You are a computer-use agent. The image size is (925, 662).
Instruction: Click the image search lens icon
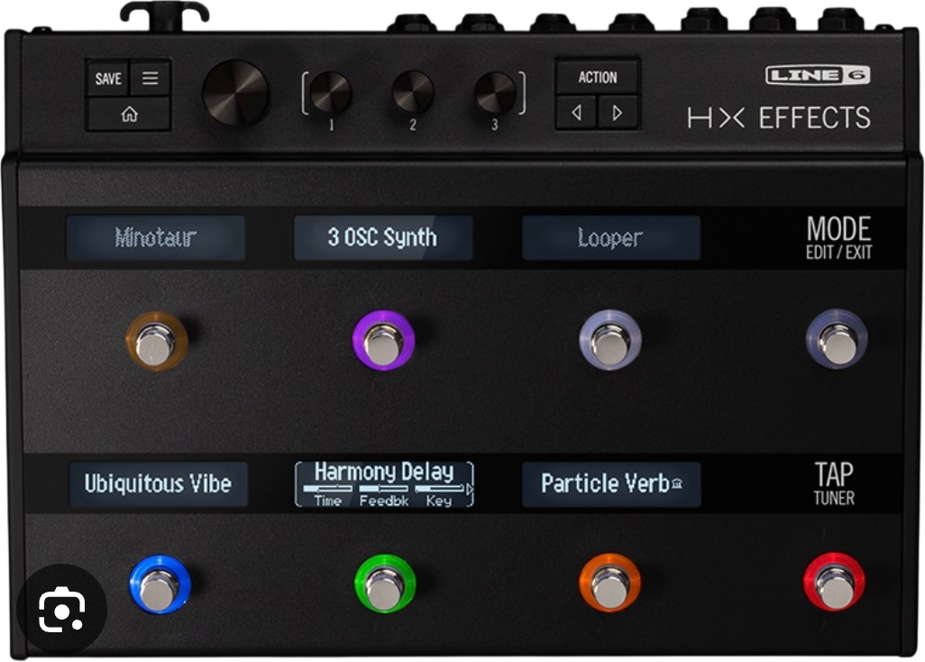(62, 610)
